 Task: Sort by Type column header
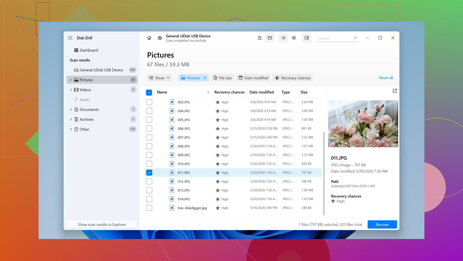[x=286, y=92]
